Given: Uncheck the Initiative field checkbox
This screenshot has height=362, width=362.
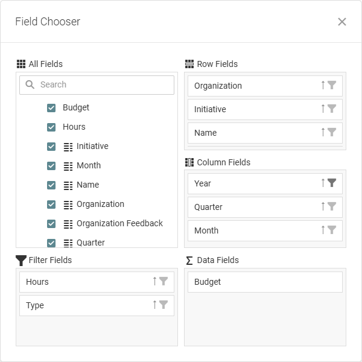Looking at the screenshot, I should [x=51, y=147].
